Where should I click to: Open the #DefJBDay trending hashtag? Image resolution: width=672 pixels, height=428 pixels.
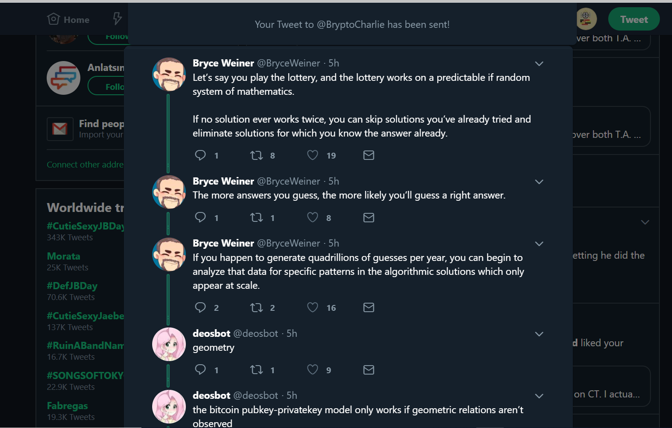(72, 286)
